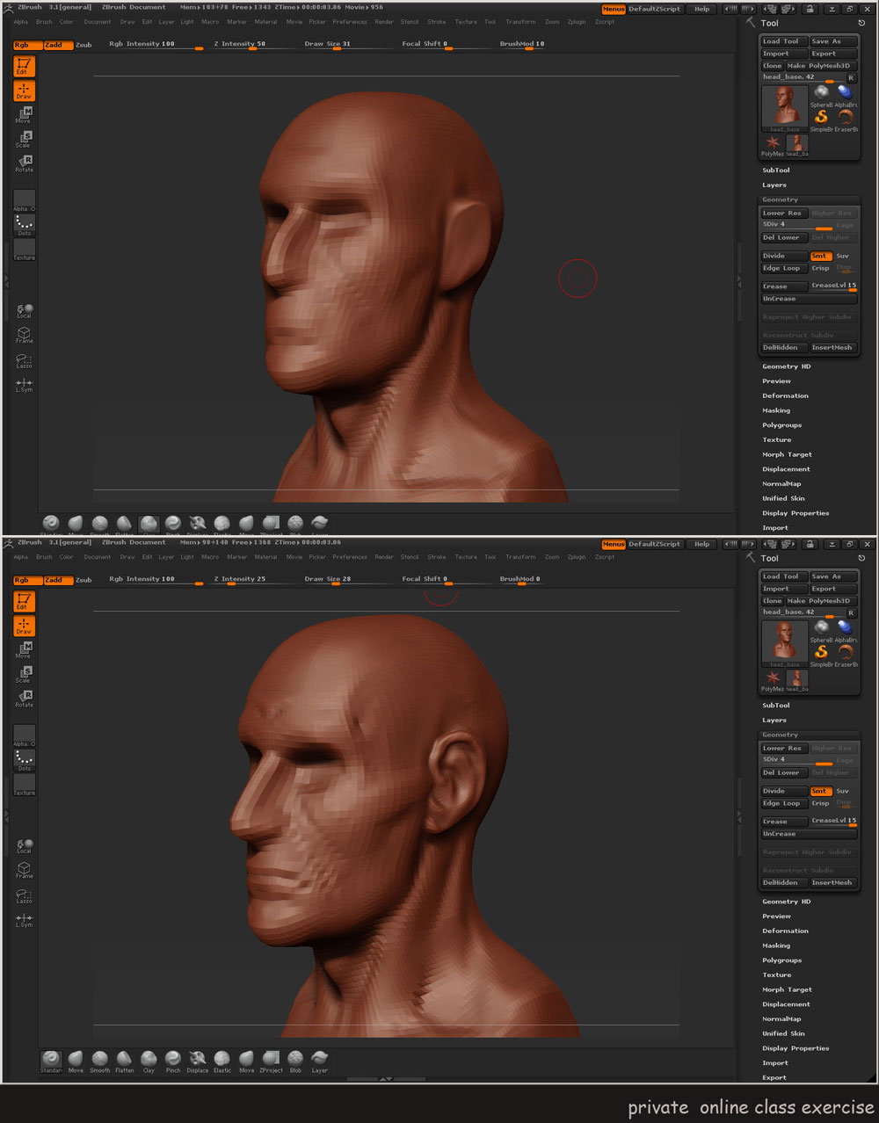Click the R button beside head_base in the lower window

pyautogui.click(x=851, y=612)
